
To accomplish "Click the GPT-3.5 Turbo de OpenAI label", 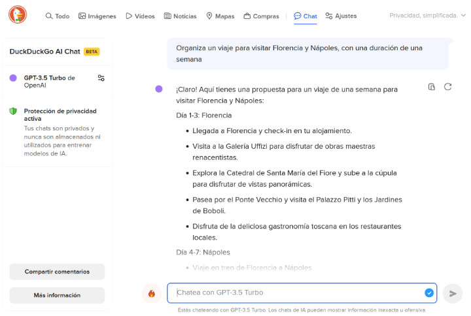I will coord(50,82).
